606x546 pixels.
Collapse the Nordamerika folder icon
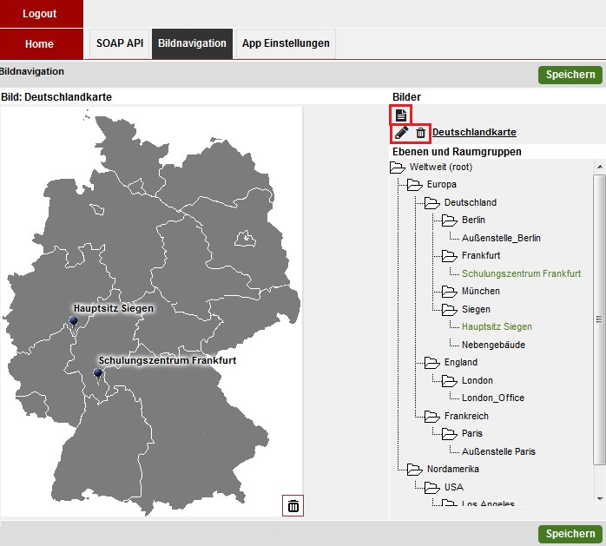[415, 469]
